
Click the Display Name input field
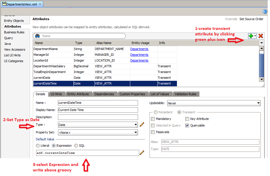(x=98, y=110)
